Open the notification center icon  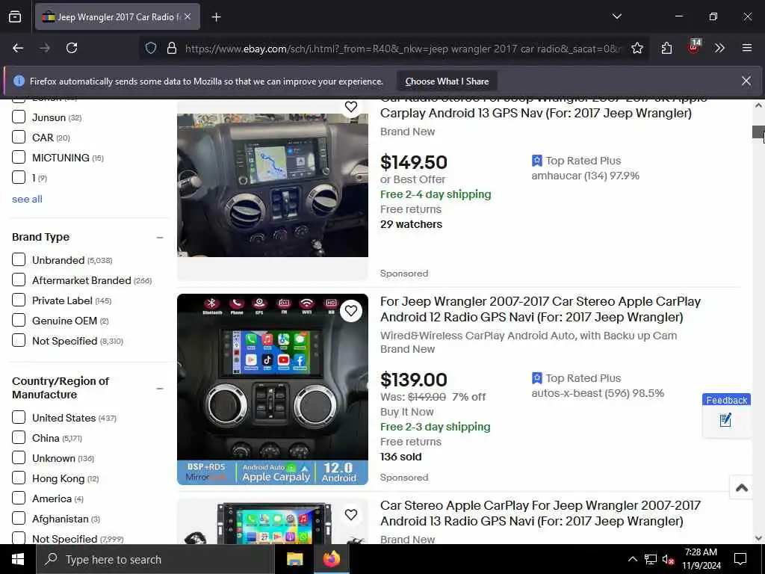coord(740,559)
